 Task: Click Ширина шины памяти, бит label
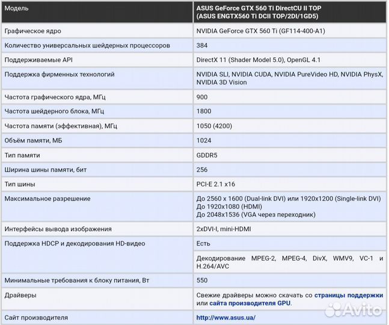coord(46,170)
